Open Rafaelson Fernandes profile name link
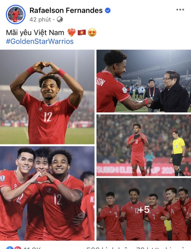The height and width of the screenshot is (249, 191). click(66, 10)
